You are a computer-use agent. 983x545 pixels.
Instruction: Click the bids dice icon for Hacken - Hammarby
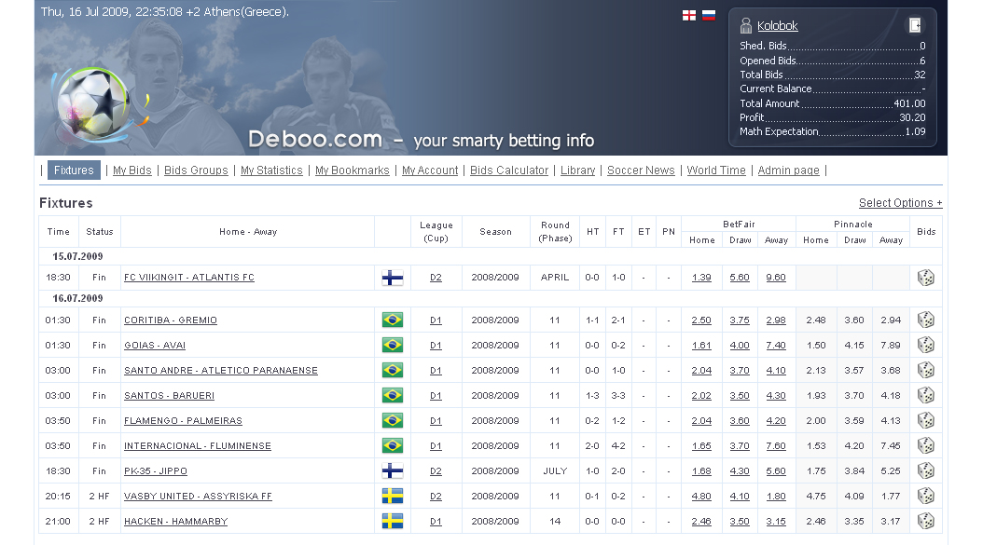coord(926,521)
